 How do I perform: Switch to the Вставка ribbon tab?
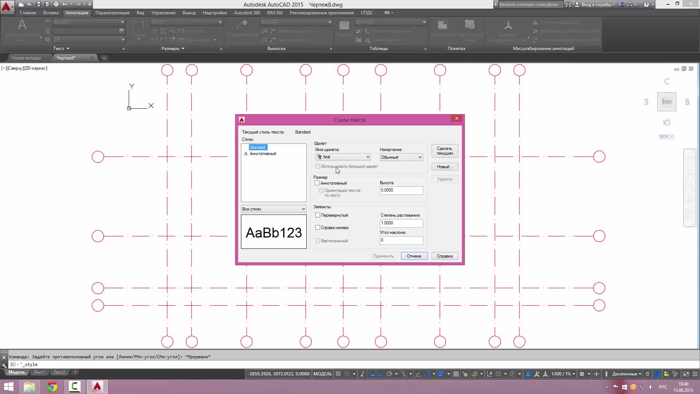(51, 13)
